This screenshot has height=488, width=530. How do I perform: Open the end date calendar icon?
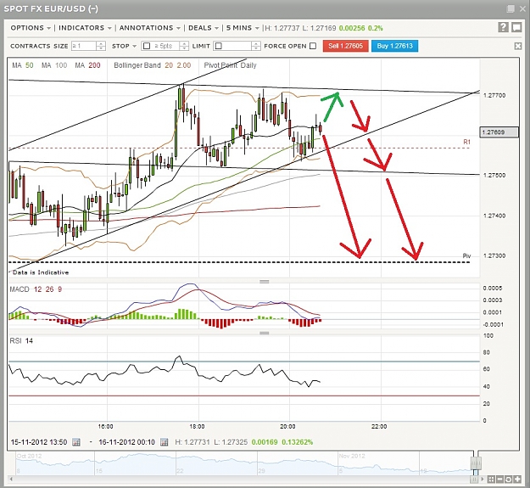[164, 442]
